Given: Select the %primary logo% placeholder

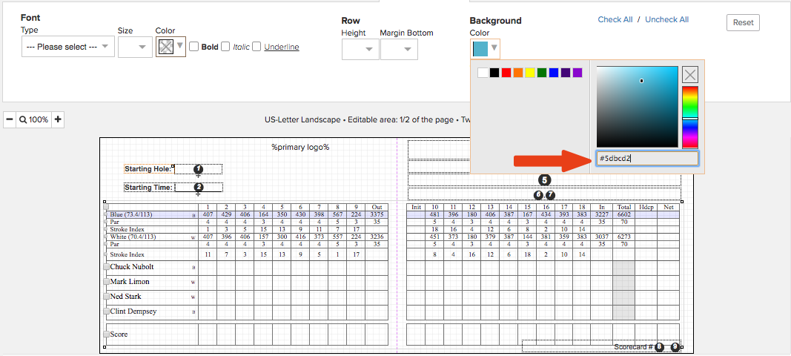Looking at the screenshot, I should tap(300, 148).
